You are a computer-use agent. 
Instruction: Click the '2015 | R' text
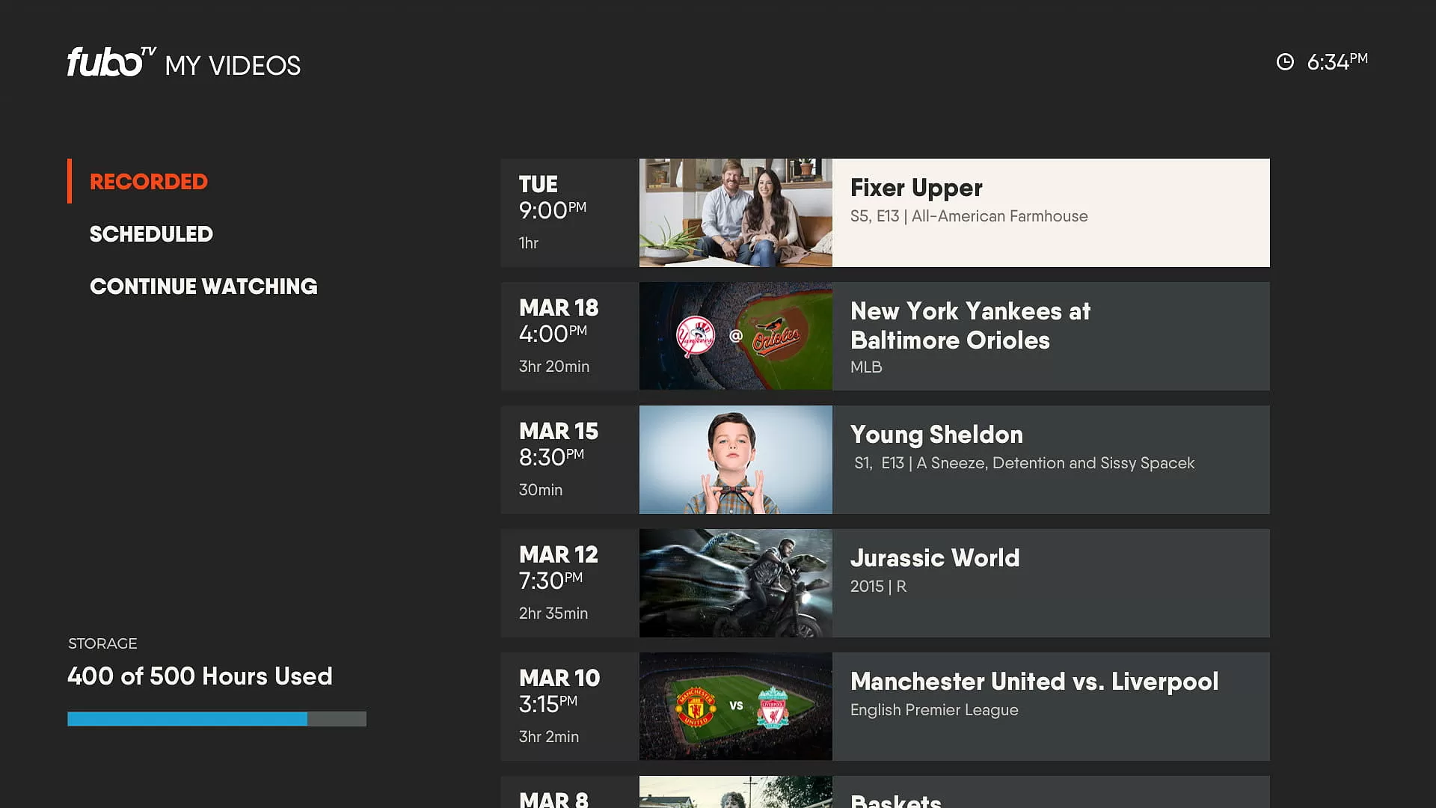[x=878, y=587]
